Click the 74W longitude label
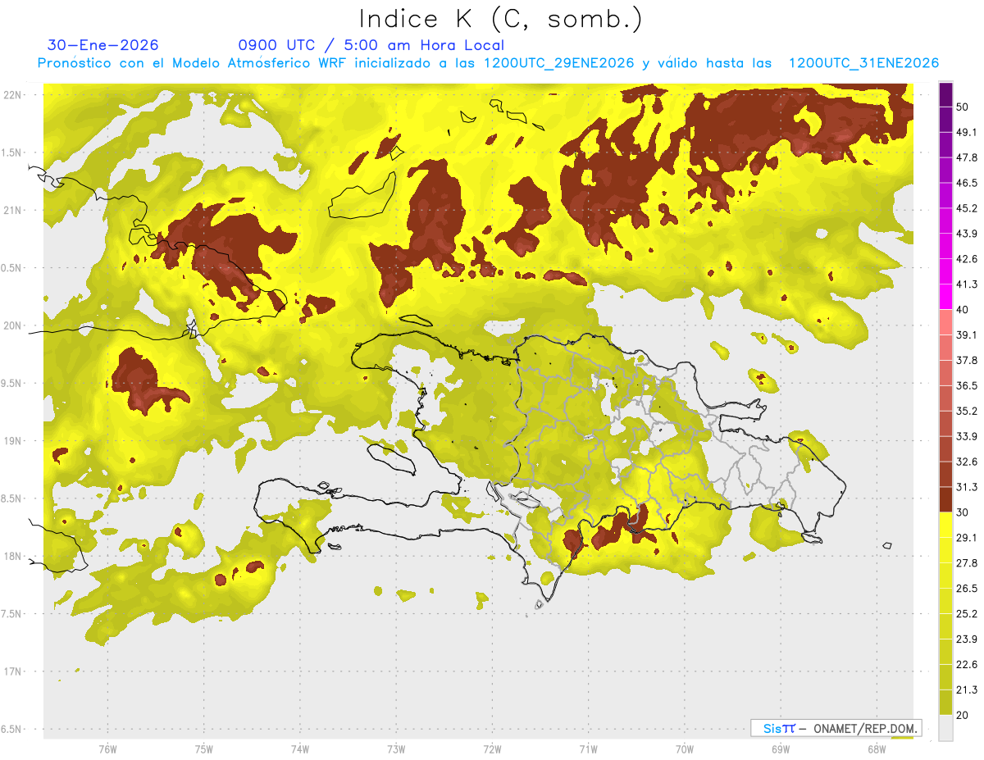984x760 pixels. pyautogui.click(x=299, y=749)
